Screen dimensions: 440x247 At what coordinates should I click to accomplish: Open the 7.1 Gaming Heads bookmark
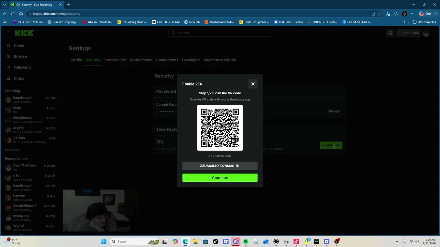(132, 22)
